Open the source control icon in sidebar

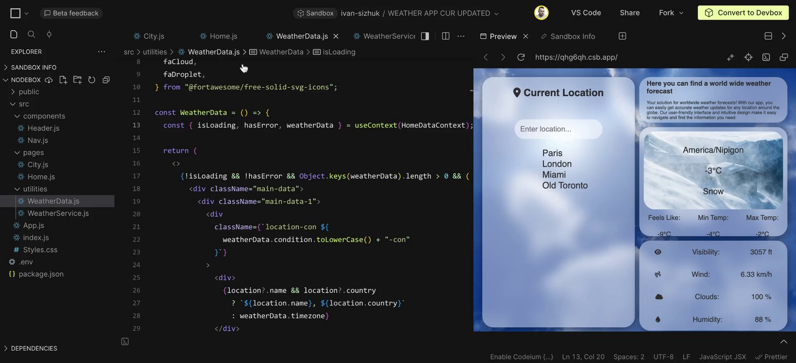(49, 34)
